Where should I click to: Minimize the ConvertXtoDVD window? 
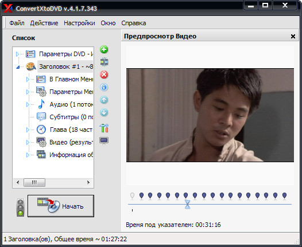click(251, 5)
